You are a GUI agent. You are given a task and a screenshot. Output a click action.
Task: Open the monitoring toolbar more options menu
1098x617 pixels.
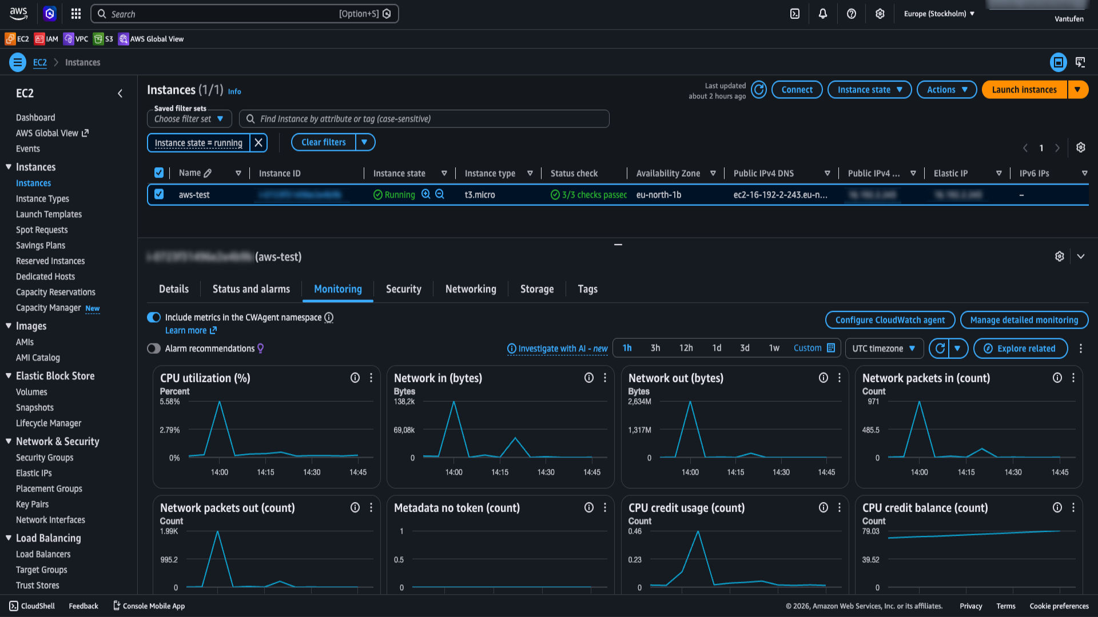[x=1080, y=348]
